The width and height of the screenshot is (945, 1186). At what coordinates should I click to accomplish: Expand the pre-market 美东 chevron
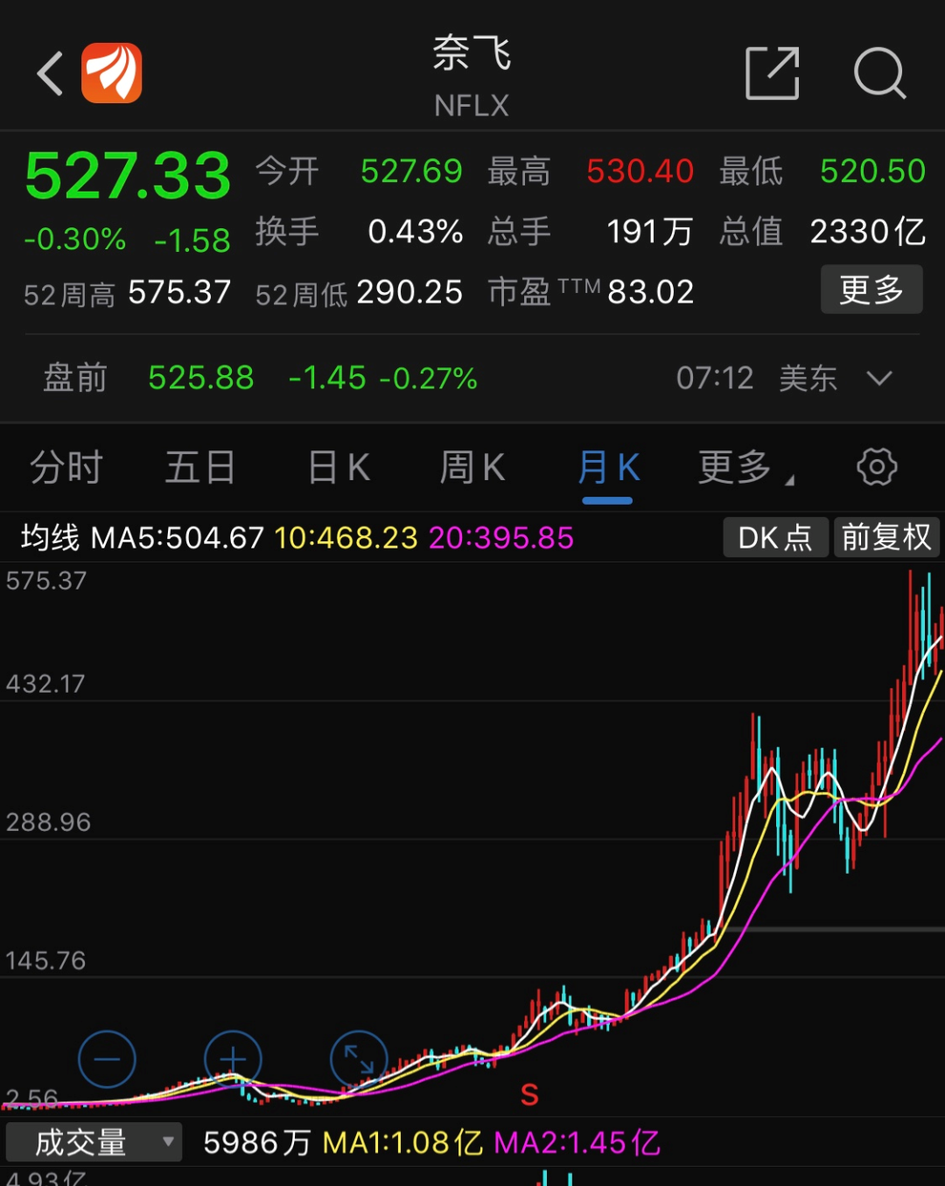(x=878, y=379)
